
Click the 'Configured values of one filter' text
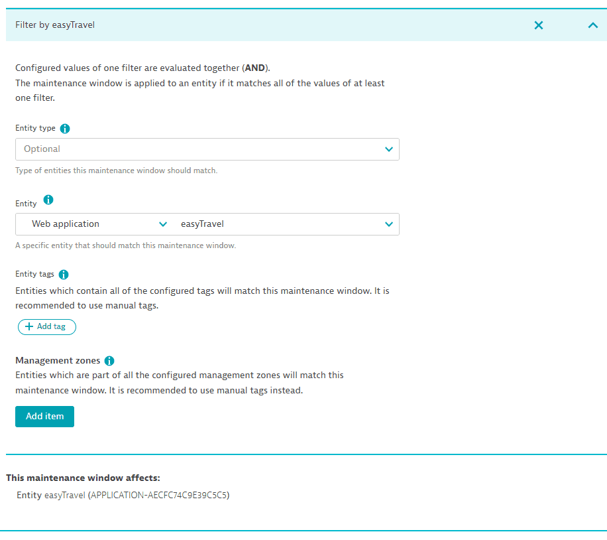[x=143, y=68]
